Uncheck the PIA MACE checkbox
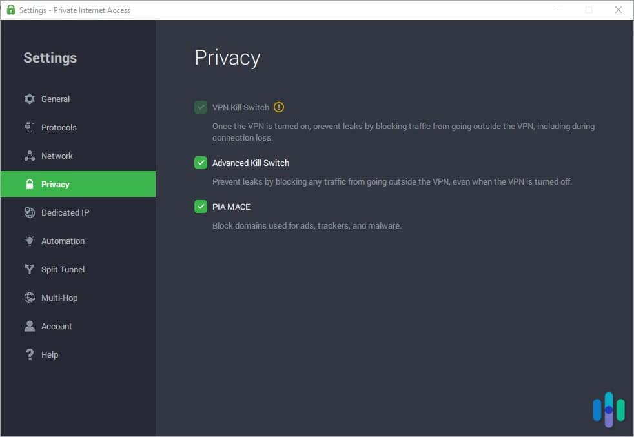Screen dimensions: 634x437 click(x=201, y=207)
